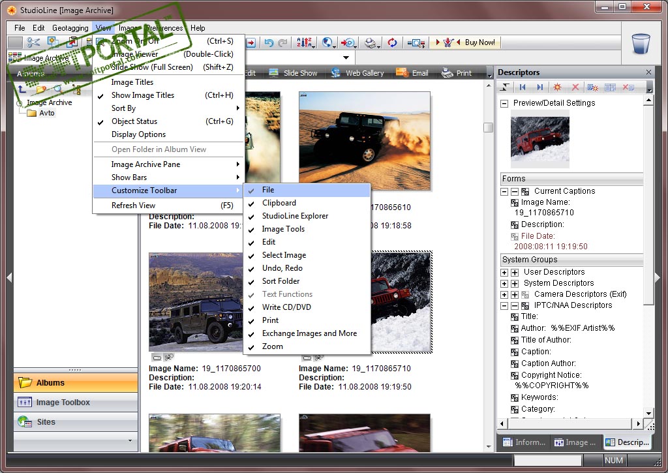Click the Web Gallery globe icon
Image resolution: width=668 pixels, height=473 pixels.
pyautogui.click(x=335, y=73)
